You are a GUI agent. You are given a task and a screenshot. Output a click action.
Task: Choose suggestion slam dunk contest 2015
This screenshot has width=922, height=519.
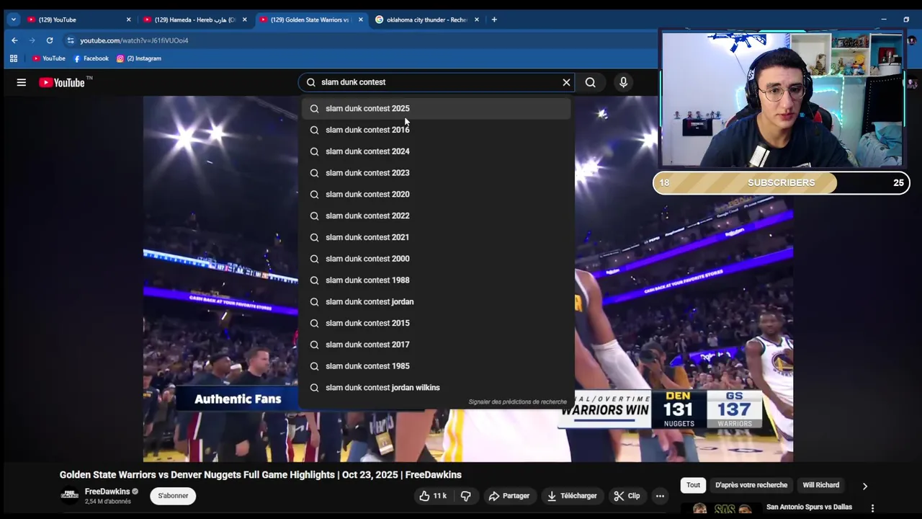(436, 323)
